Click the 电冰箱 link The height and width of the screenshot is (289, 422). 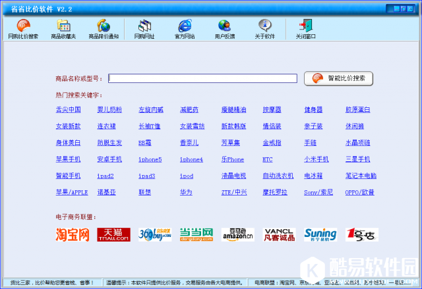[x=313, y=176]
